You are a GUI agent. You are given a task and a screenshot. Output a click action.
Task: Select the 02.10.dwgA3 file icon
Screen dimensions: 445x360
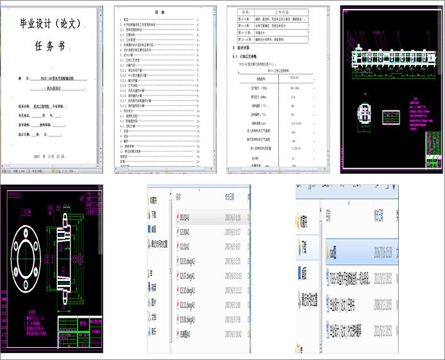(178, 291)
